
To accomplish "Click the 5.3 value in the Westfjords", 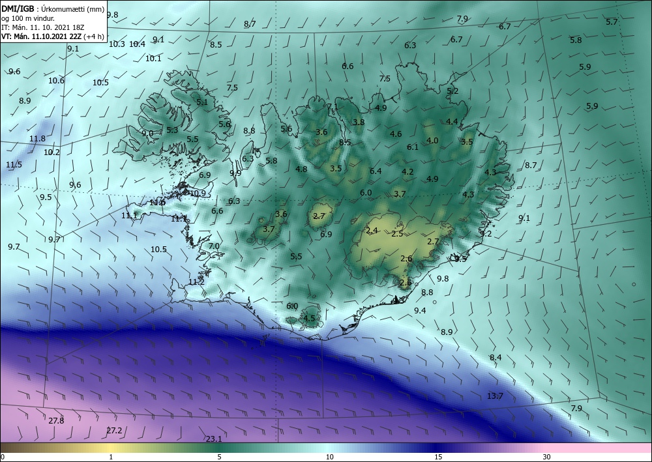I will [x=172, y=130].
